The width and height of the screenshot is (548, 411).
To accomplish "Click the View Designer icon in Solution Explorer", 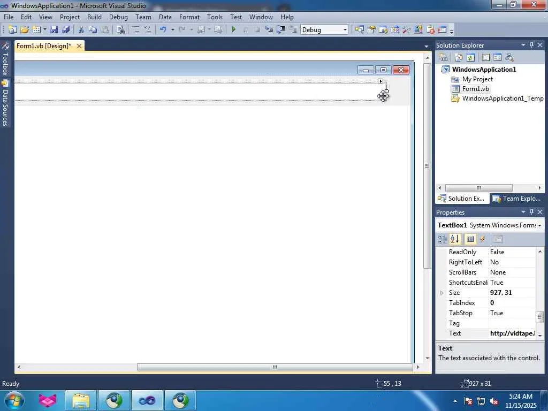I will click(x=497, y=57).
